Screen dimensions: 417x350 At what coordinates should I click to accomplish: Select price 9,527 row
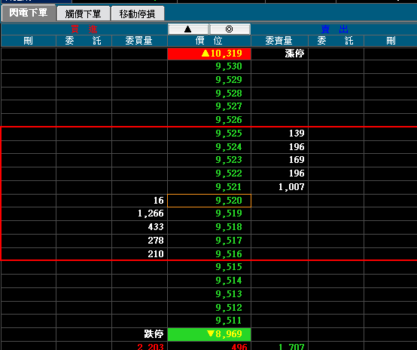click(209, 106)
